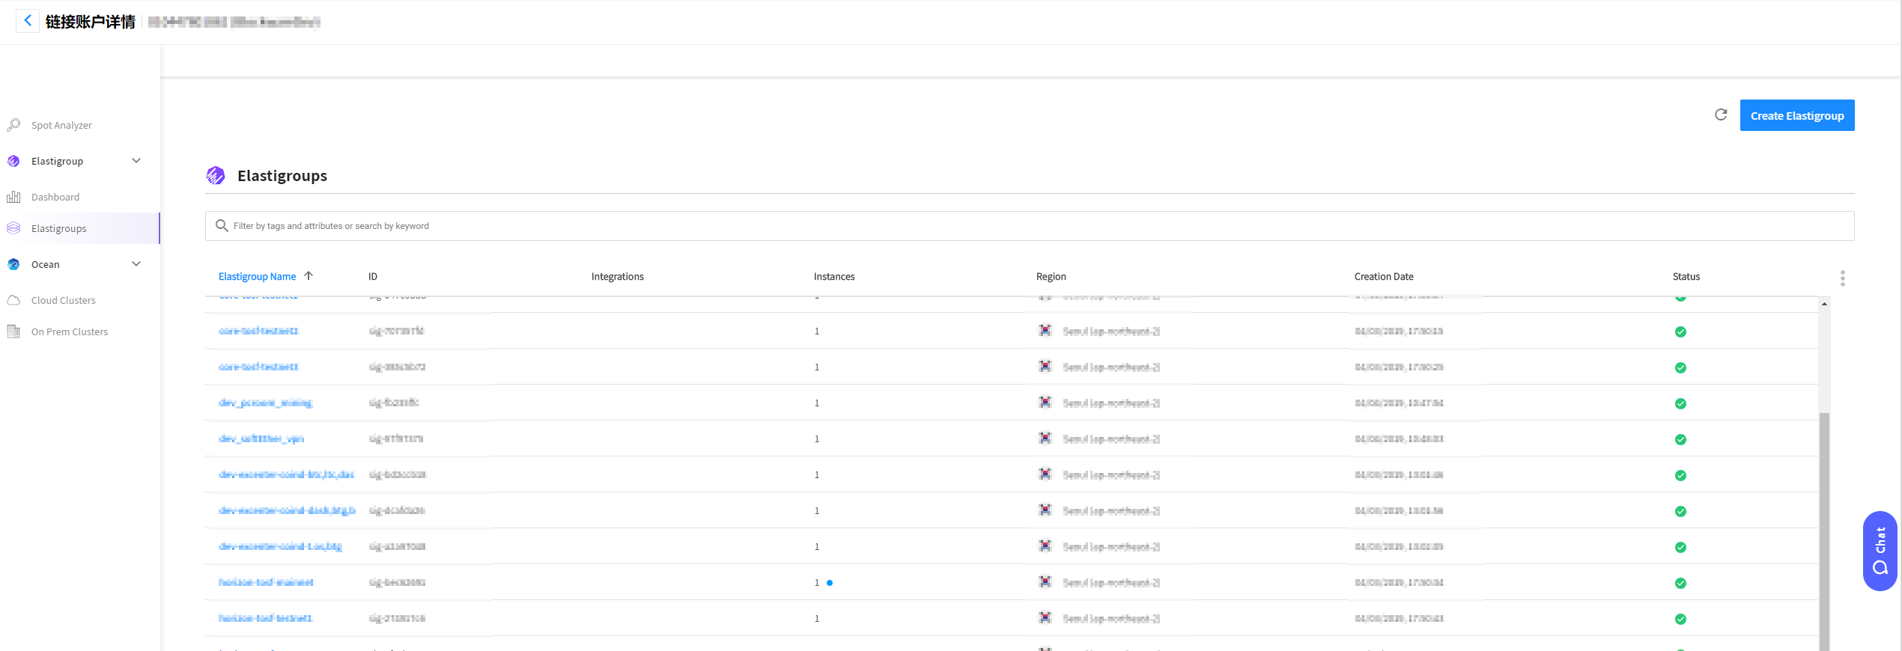Click the Status column header

[1686, 277]
